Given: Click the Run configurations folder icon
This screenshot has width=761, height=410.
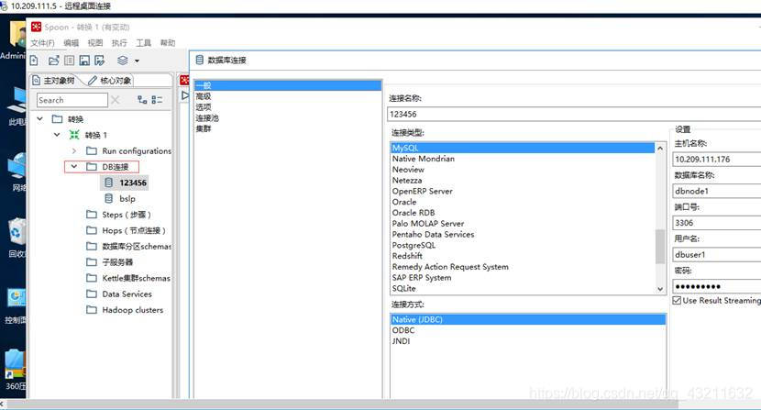Looking at the screenshot, I should pyautogui.click(x=92, y=150).
